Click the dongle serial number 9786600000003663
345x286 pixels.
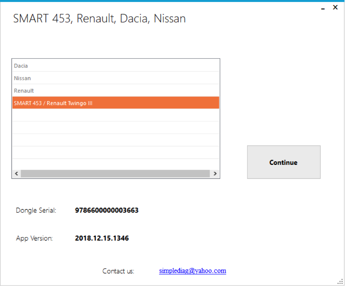pyautogui.click(x=107, y=210)
